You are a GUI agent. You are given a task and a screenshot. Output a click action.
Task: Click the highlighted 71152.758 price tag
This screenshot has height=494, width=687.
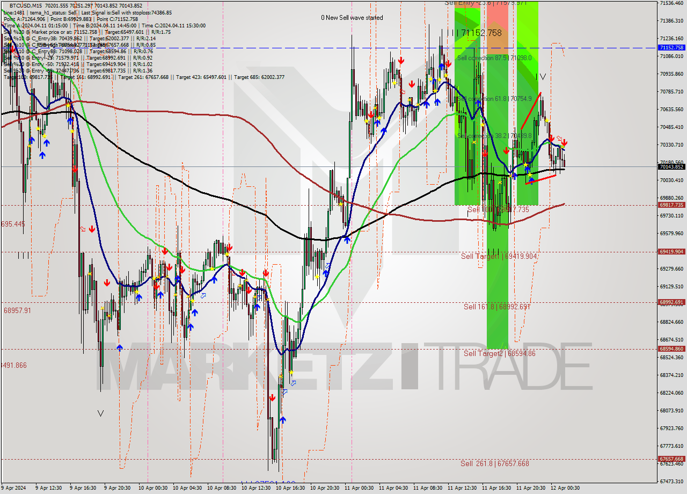click(x=671, y=47)
